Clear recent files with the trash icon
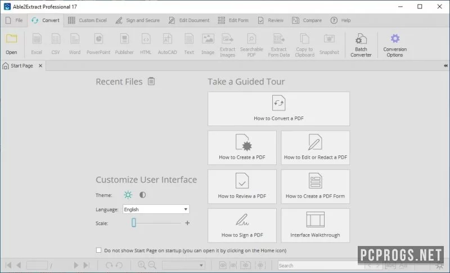The width and height of the screenshot is (450, 273). tap(151, 81)
